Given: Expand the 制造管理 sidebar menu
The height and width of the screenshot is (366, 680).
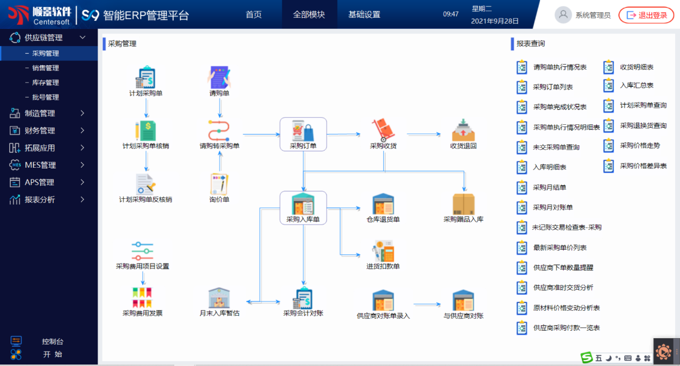Looking at the screenshot, I should pos(82,113).
